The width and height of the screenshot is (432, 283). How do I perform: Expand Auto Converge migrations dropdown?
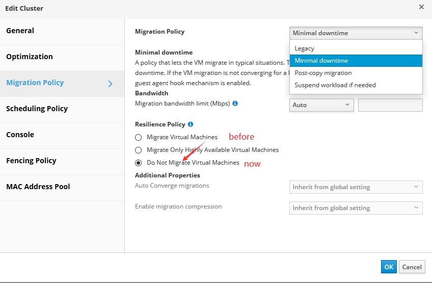(x=356, y=187)
